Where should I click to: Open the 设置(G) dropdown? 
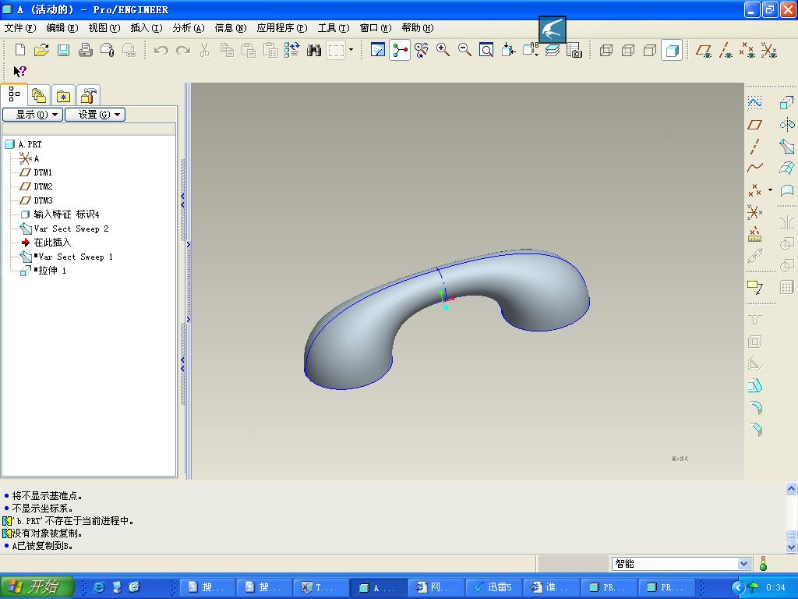click(94, 115)
